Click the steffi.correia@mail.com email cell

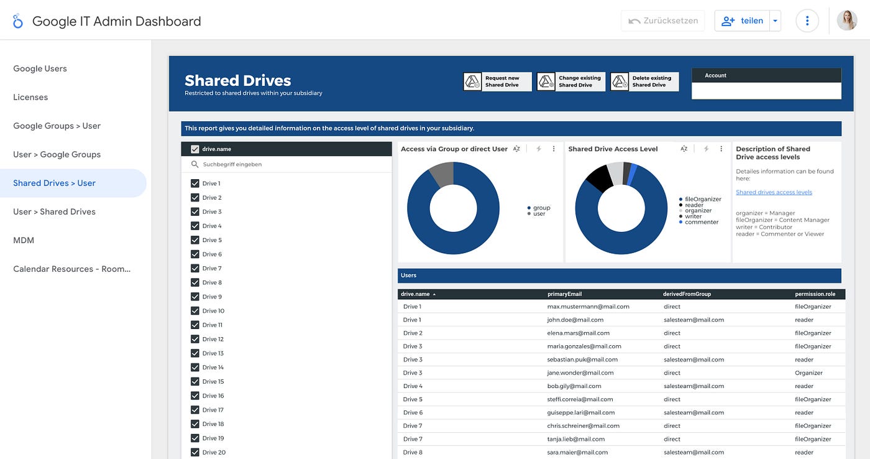[x=580, y=399]
